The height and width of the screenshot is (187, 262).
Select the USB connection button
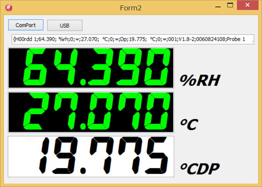pos(65,25)
